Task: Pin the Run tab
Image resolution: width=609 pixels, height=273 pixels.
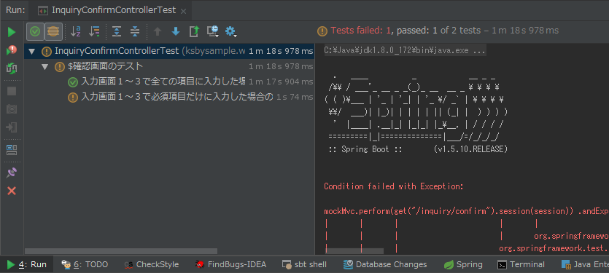Action: [x=12, y=173]
